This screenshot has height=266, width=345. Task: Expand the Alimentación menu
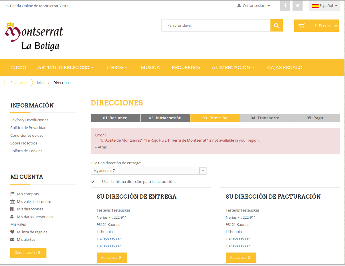tap(233, 68)
